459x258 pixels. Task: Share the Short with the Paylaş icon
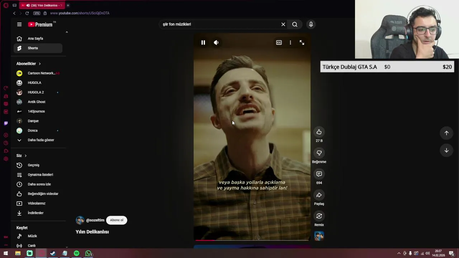319,195
